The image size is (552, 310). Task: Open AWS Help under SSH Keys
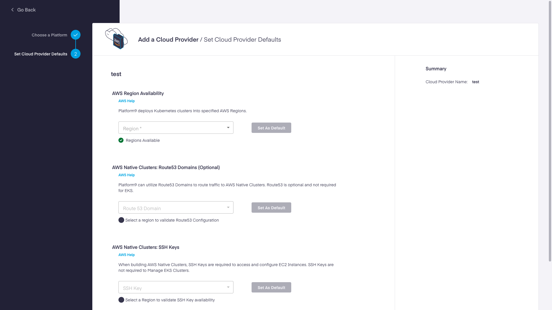tap(126, 255)
